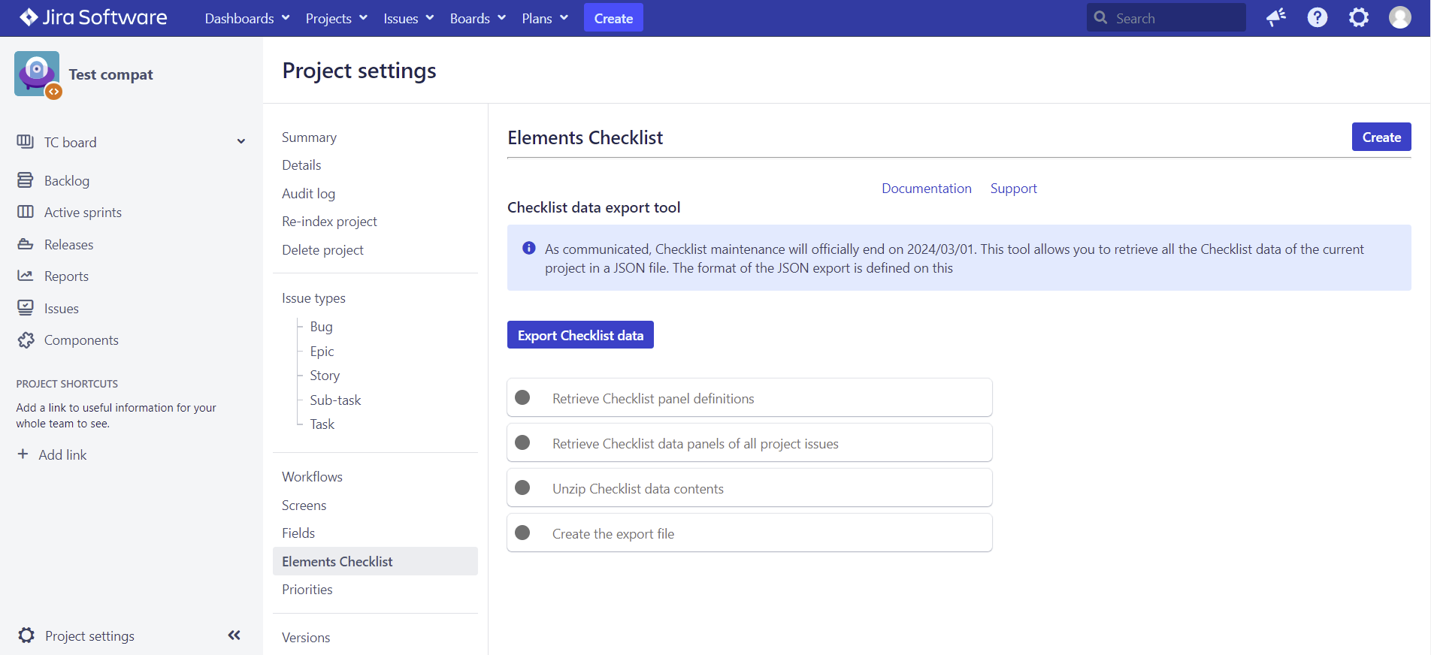The height and width of the screenshot is (655, 1431).
Task: Open the Dashboards dropdown menu
Action: 247,18
